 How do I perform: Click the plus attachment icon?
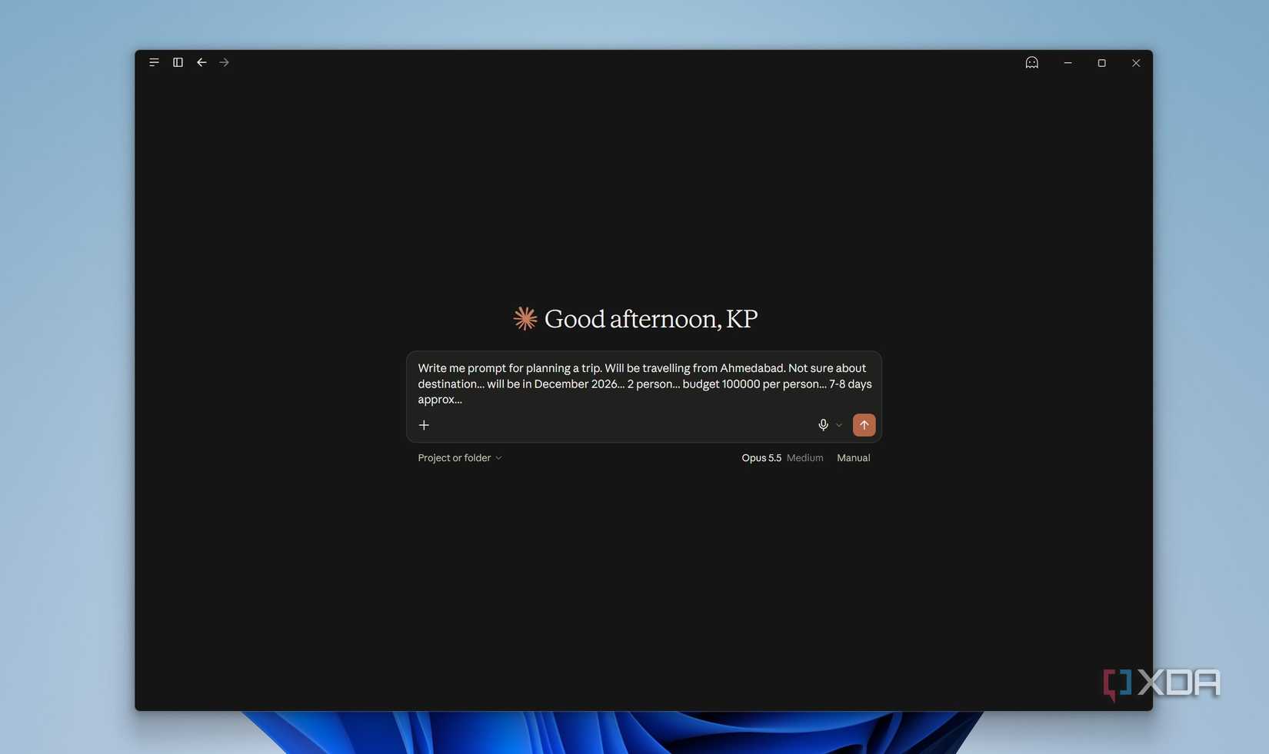point(424,425)
